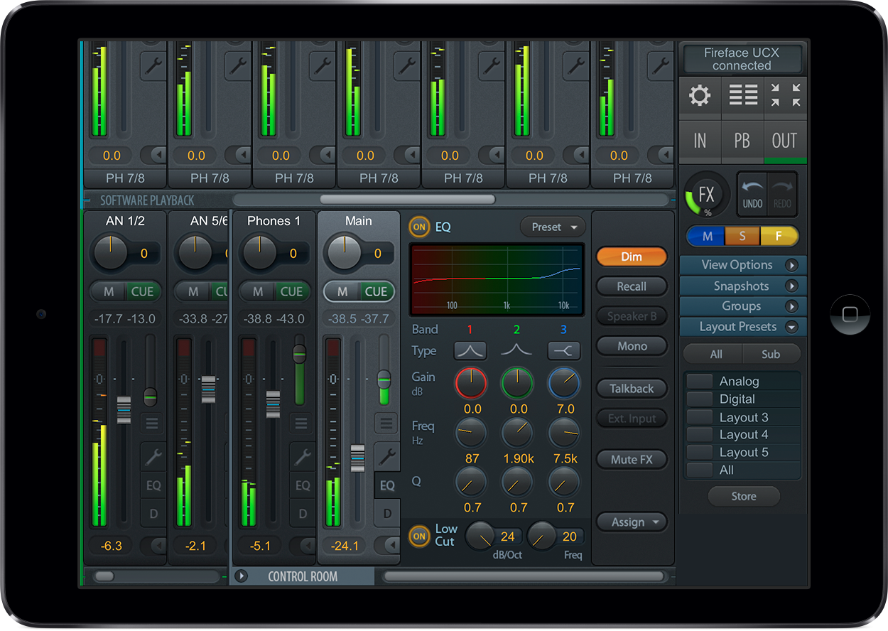The width and height of the screenshot is (888, 631).
Task: Click the Talkback button
Action: [632, 389]
